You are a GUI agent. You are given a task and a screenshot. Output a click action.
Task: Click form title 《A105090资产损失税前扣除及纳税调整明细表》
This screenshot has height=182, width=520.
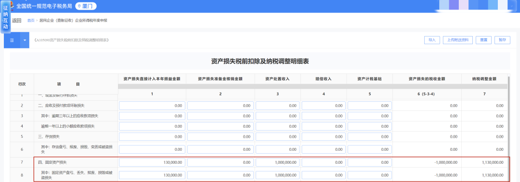72,40
